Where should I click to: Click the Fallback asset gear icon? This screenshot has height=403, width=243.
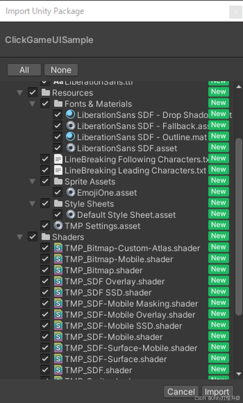point(70,126)
